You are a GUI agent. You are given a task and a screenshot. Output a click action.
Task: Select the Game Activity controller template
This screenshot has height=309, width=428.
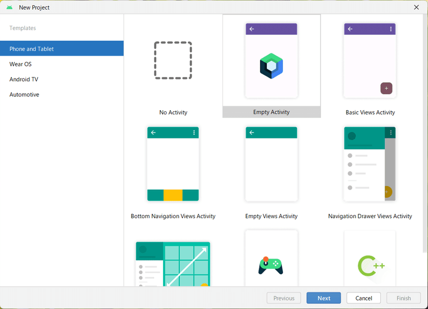271,258
